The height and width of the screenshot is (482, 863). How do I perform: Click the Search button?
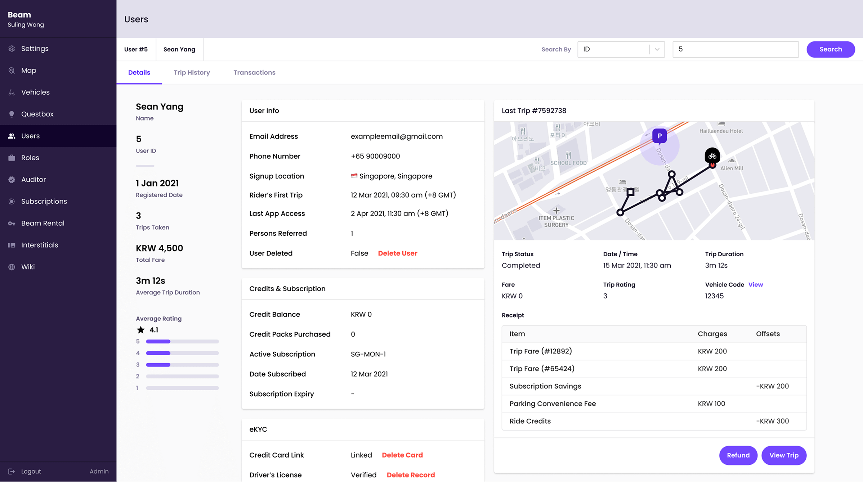coord(831,49)
